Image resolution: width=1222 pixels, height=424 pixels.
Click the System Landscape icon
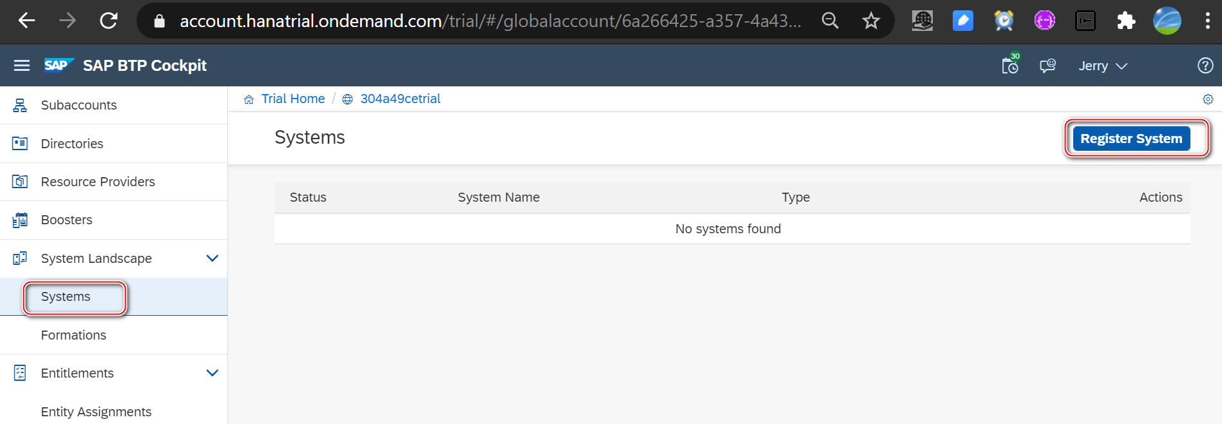click(20, 258)
